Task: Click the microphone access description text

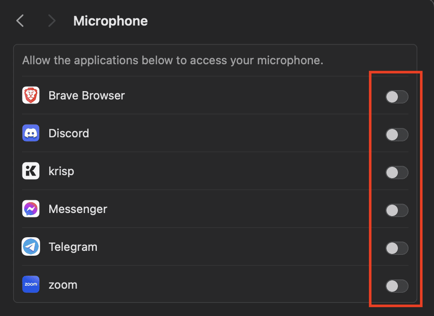Action: point(173,60)
